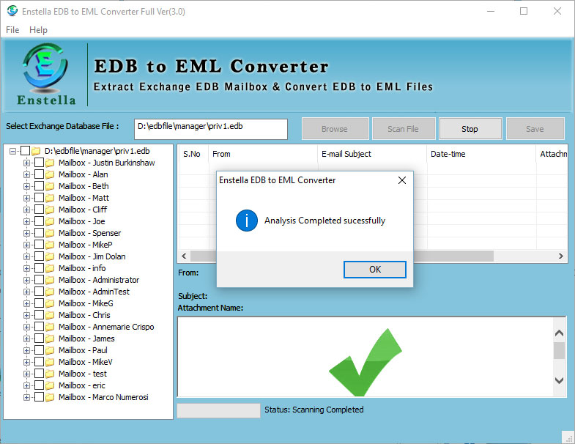Viewport: 575px width, 444px height.
Task: Click the root folder icon for priv1.edb
Action: pos(36,151)
